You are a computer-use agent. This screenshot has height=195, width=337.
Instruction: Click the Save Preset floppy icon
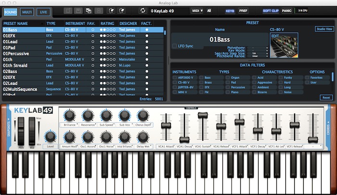[x=78, y=11]
